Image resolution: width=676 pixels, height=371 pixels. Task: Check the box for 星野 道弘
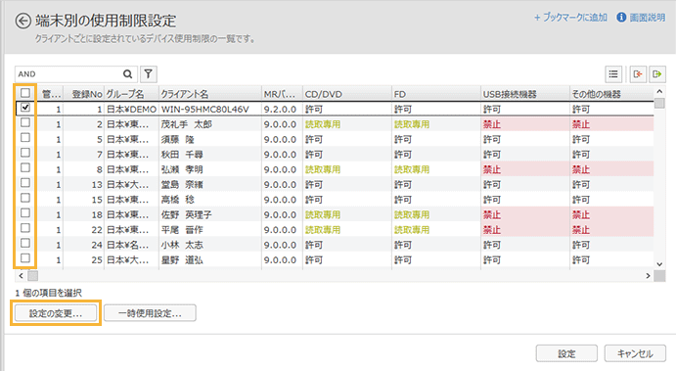click(25, 258)
